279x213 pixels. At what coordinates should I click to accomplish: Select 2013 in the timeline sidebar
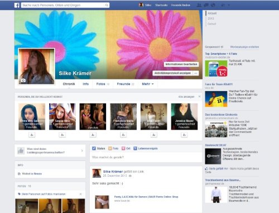pyautogui.click(x=211, y=18)
